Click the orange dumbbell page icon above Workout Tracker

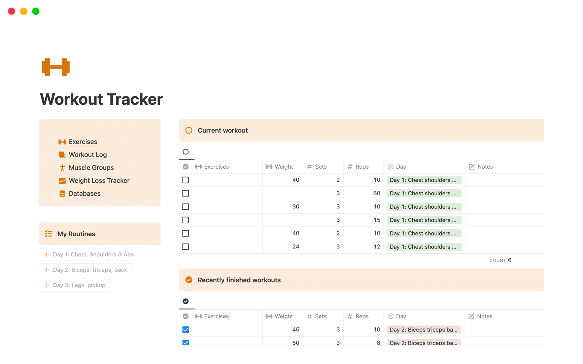coord(56,67)
